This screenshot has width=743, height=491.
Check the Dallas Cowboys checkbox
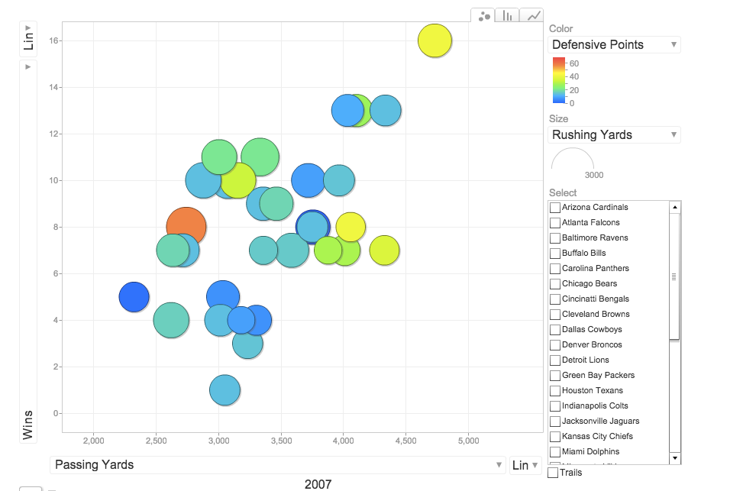555,330
